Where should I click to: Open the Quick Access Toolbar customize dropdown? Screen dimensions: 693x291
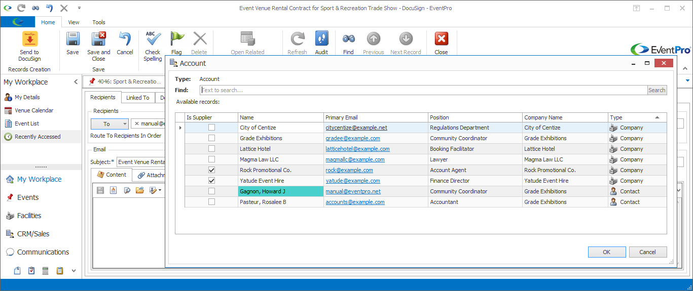pyautogui.click(x=79, y=8)
